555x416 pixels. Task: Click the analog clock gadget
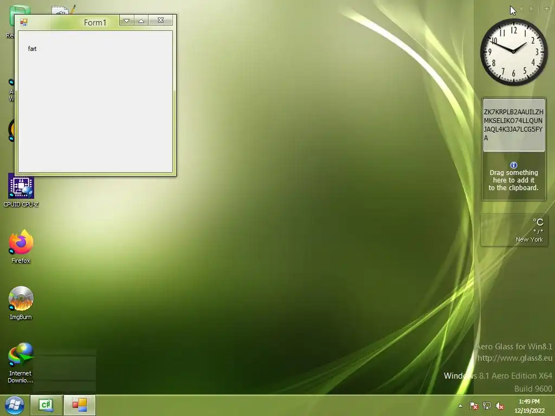tap(514, 53)
